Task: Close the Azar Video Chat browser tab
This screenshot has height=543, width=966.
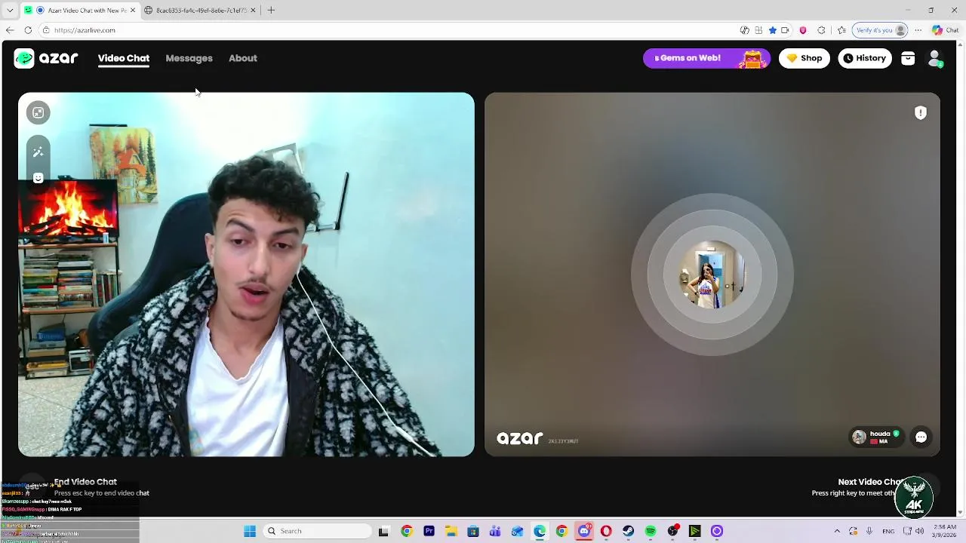Action: click(x=133, y=10)
